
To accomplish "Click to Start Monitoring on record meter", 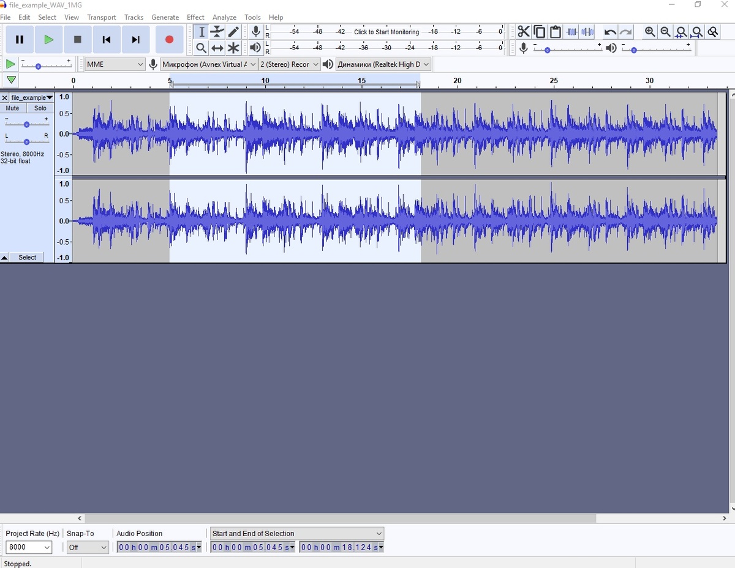I will [x=386, y=32].
